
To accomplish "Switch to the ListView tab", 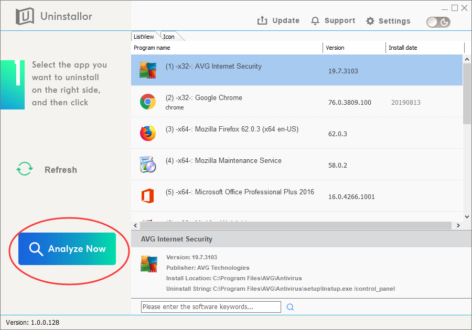I will pyautogui.click(x=144, y=37).
